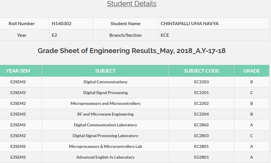
Task: Click subject code EC2803
Action: 202,136
